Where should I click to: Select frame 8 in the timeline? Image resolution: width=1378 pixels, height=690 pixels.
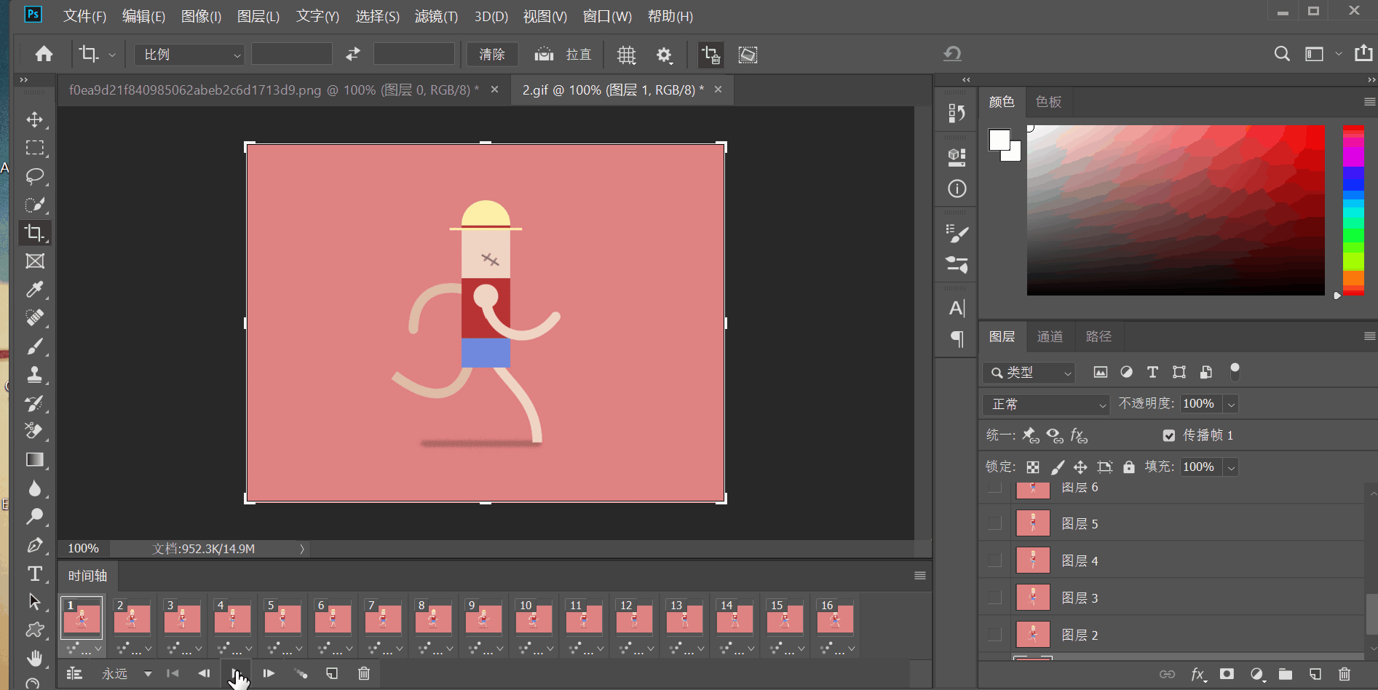click(x=433, y=619)
